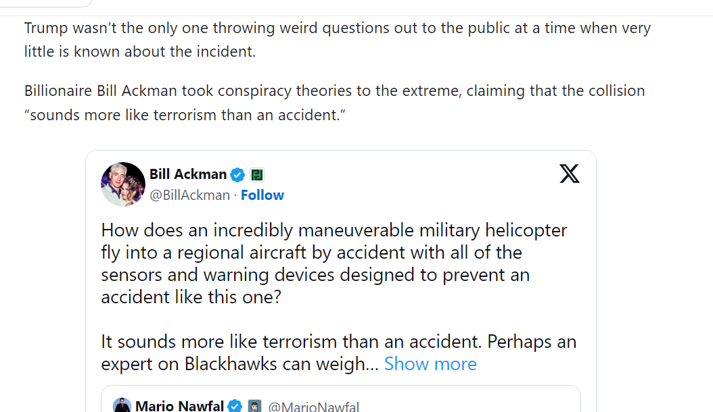713x412 pixels.
Task: Click the rounded button at the top-left edge
Action: [x=47, y=3]
